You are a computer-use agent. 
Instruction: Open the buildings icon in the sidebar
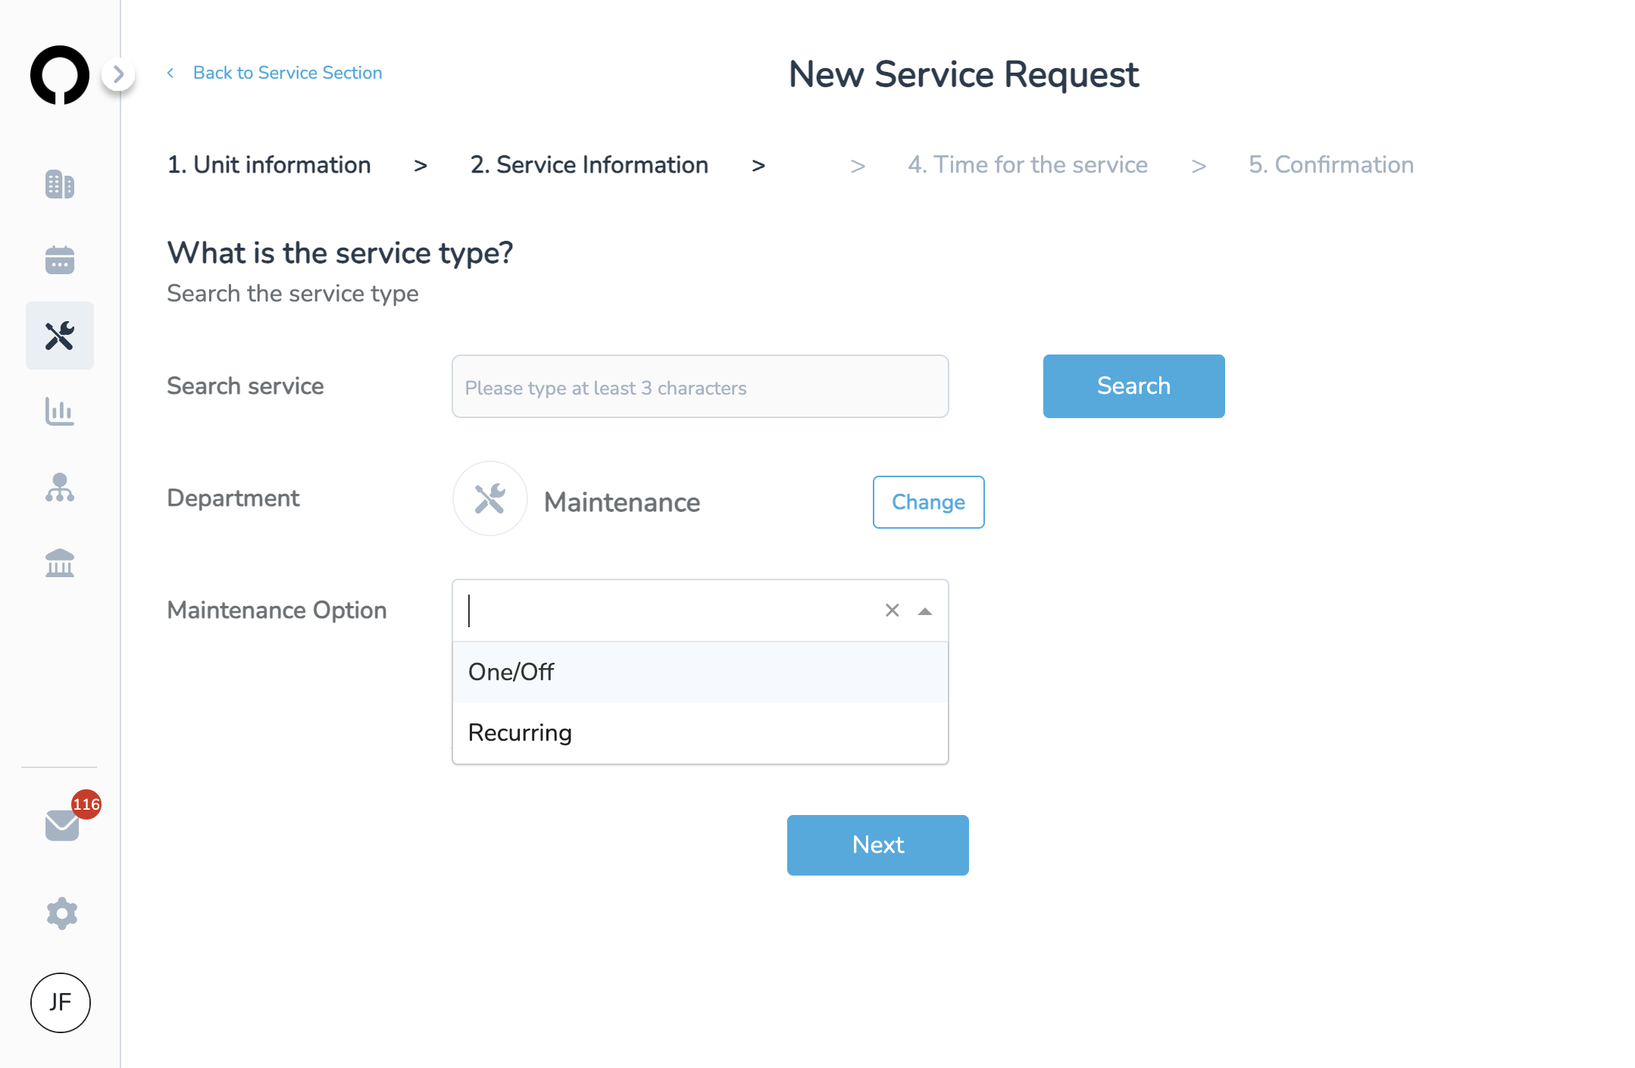60,184
